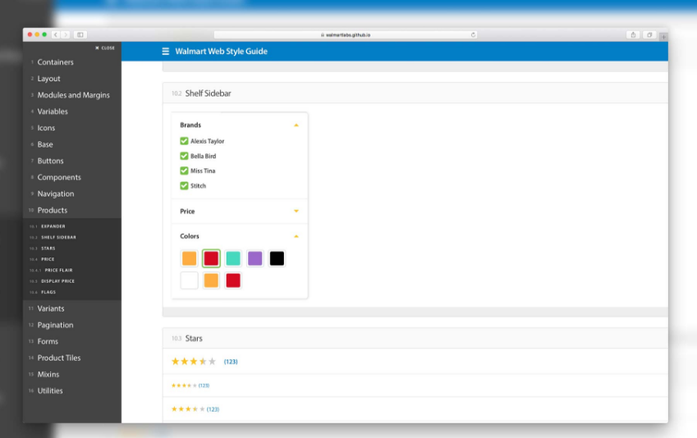
Task: Pick the purple color swatch
Action: click(254, 258)
